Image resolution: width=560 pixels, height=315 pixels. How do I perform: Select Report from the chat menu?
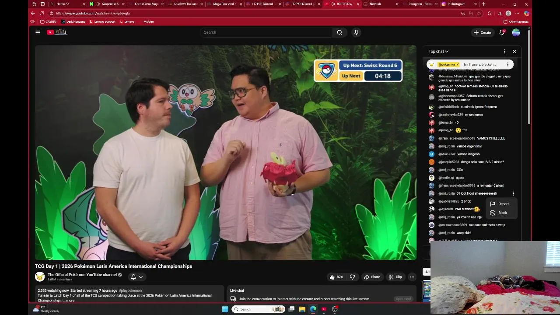501,204
